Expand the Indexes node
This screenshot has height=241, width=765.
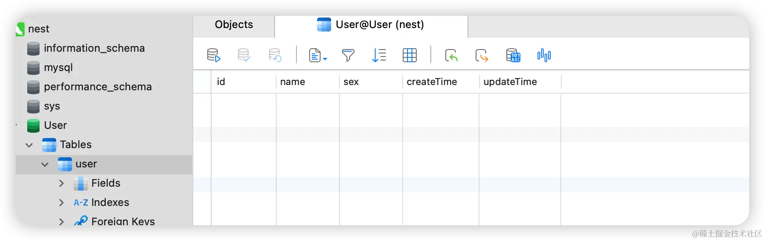[61, 202]
